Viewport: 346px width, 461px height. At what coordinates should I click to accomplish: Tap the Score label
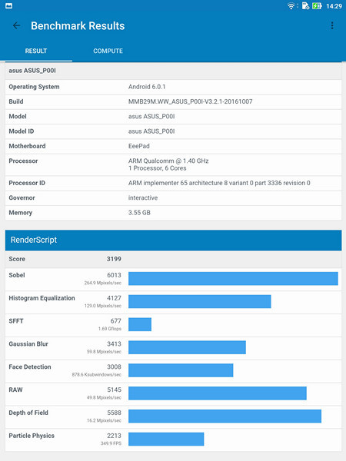(17, 259)
